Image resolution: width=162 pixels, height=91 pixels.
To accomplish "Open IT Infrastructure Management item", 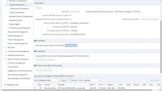I will click(20, 28).
